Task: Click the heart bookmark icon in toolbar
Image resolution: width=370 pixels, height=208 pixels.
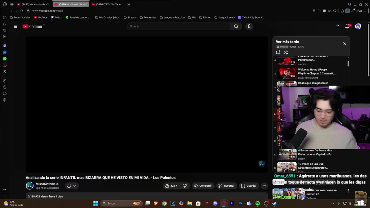Action: pyautogui.click(x=335, y=11)
